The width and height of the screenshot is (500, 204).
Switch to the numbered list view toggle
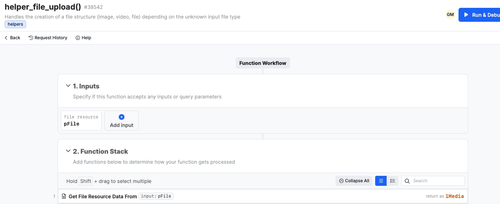click(x=392, y=181)
